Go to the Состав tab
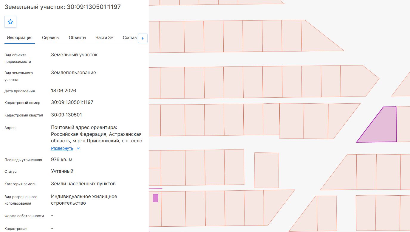Viewport: 410px width, 232px height. coord(130,38)
